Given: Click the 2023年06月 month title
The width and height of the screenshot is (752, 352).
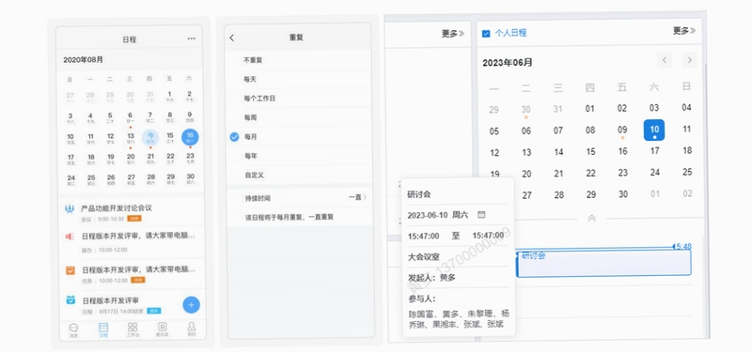Looking at the screenshot, I should pyautogui.click(x=507, y=63).
